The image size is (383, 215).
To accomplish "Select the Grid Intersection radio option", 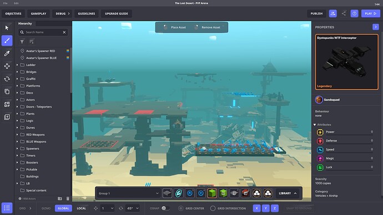I will pos(213,208).
